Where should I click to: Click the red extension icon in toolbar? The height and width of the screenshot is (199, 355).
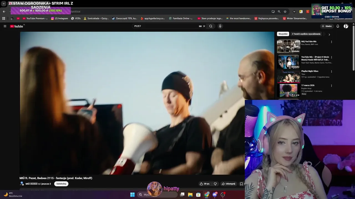308,12
